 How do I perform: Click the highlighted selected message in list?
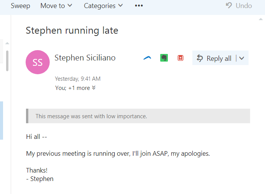point(2,121)
